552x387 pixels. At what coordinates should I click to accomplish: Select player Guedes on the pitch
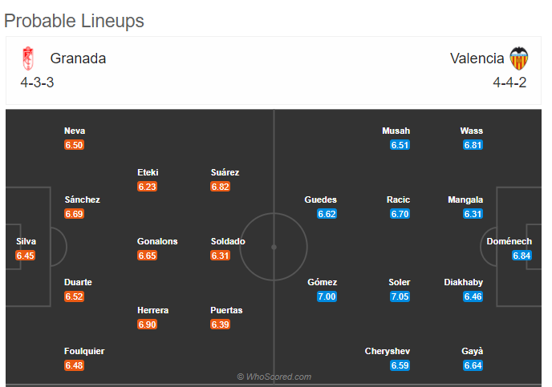[x=320, y=200]
